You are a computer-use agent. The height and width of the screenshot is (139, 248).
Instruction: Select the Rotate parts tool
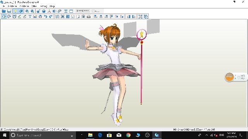(9, 16)
